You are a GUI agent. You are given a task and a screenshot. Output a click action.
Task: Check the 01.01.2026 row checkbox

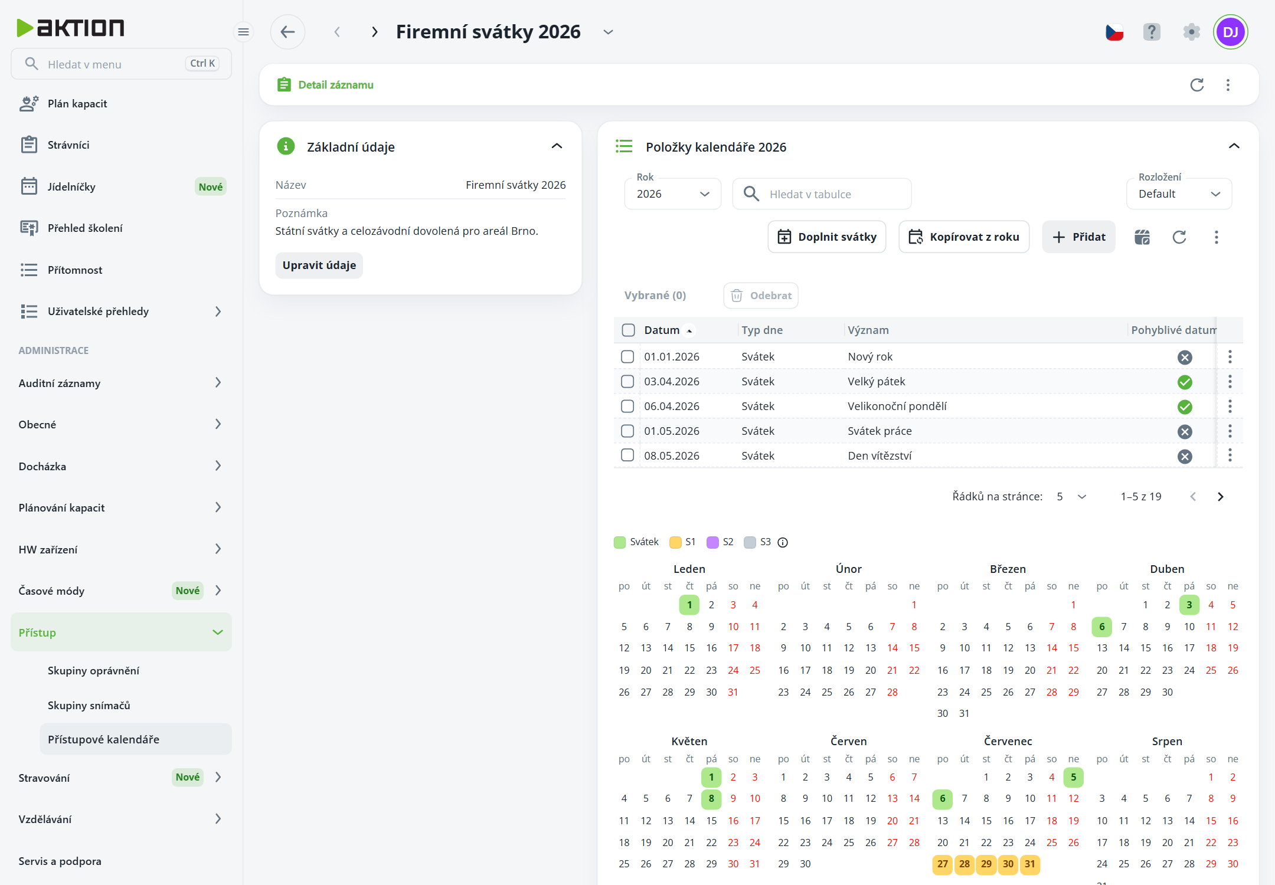pos(627,356)
